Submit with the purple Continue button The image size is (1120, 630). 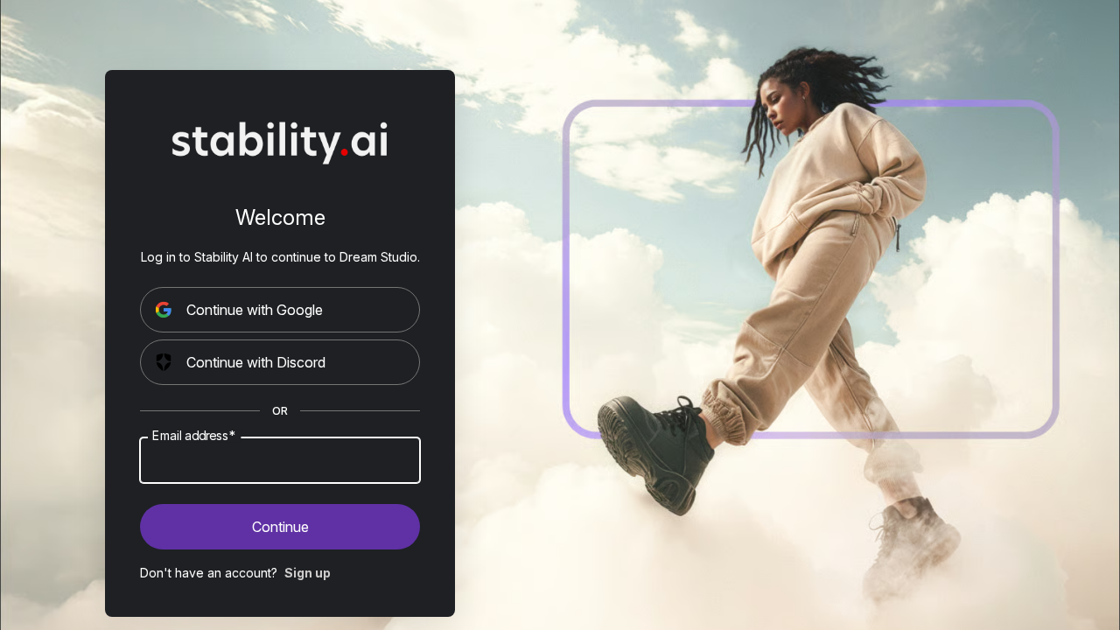click(280, 527)
